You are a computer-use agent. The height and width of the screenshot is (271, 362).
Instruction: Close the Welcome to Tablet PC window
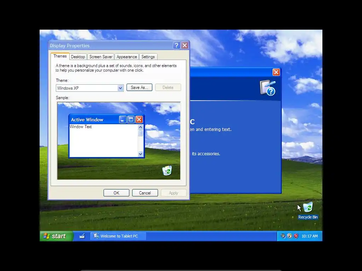(276, 72)
